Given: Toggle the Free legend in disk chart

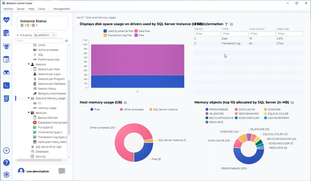Looking at the screenshot, I should point(139,35).
